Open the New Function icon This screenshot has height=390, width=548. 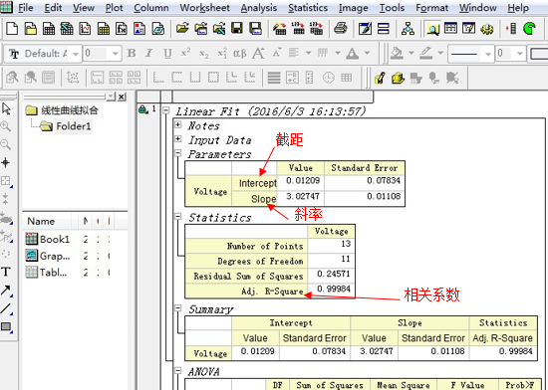(x=122, y=29)
